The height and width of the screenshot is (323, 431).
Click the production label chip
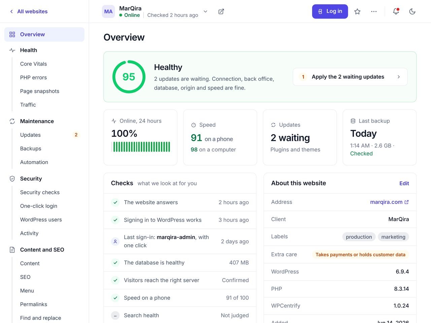pyautogui.click(x=359, y=237)
